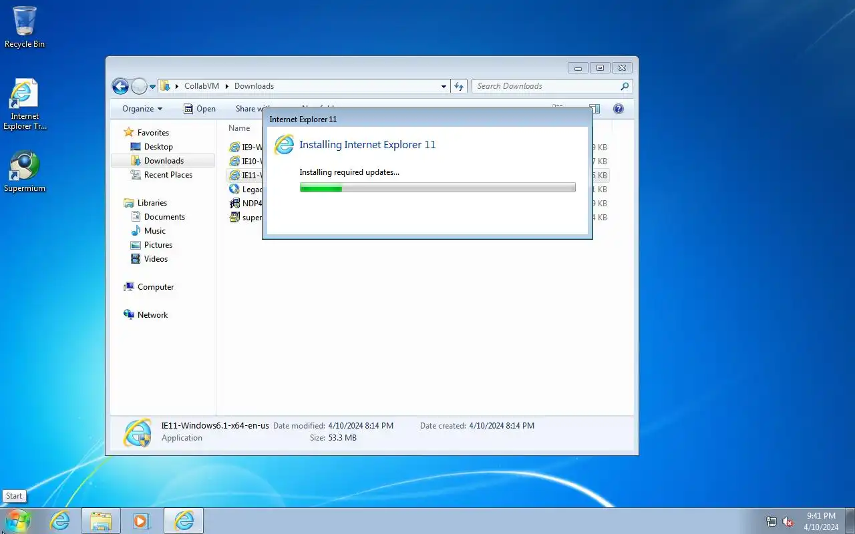Open the address bar history dropdown
855x534 pixels.
point(444,86)
